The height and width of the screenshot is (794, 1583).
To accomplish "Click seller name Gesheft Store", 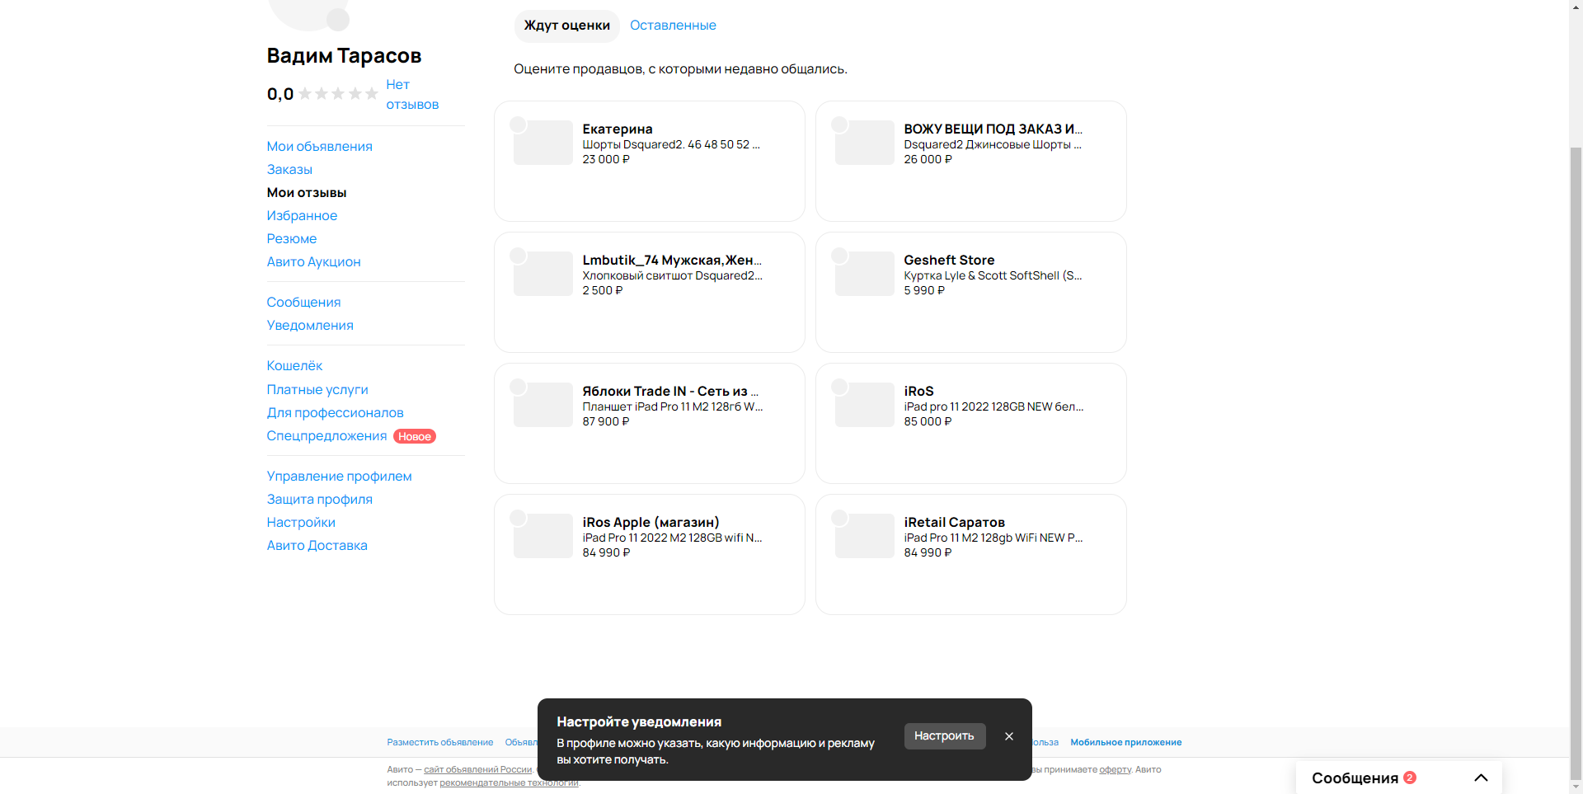I will pos(949,260).
